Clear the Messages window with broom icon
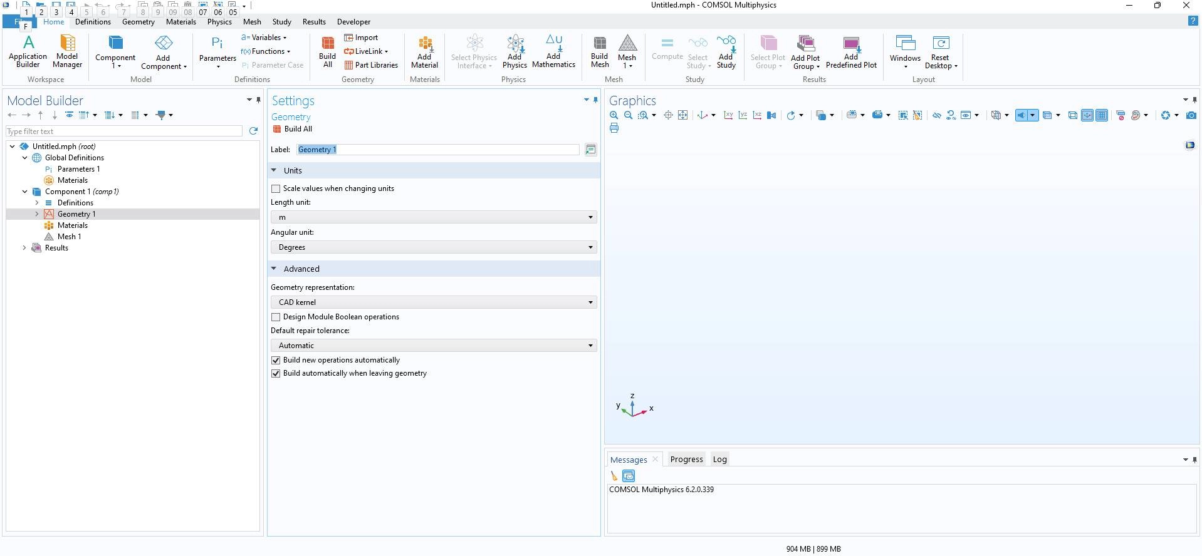The height and width of the screenshot is (556, 1202). 614,476
